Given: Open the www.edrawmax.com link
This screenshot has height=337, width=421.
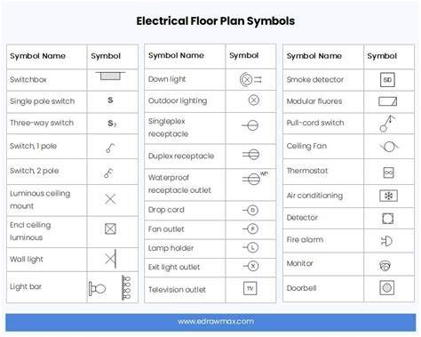Looking at the screenshot, I should click(216, 322).
